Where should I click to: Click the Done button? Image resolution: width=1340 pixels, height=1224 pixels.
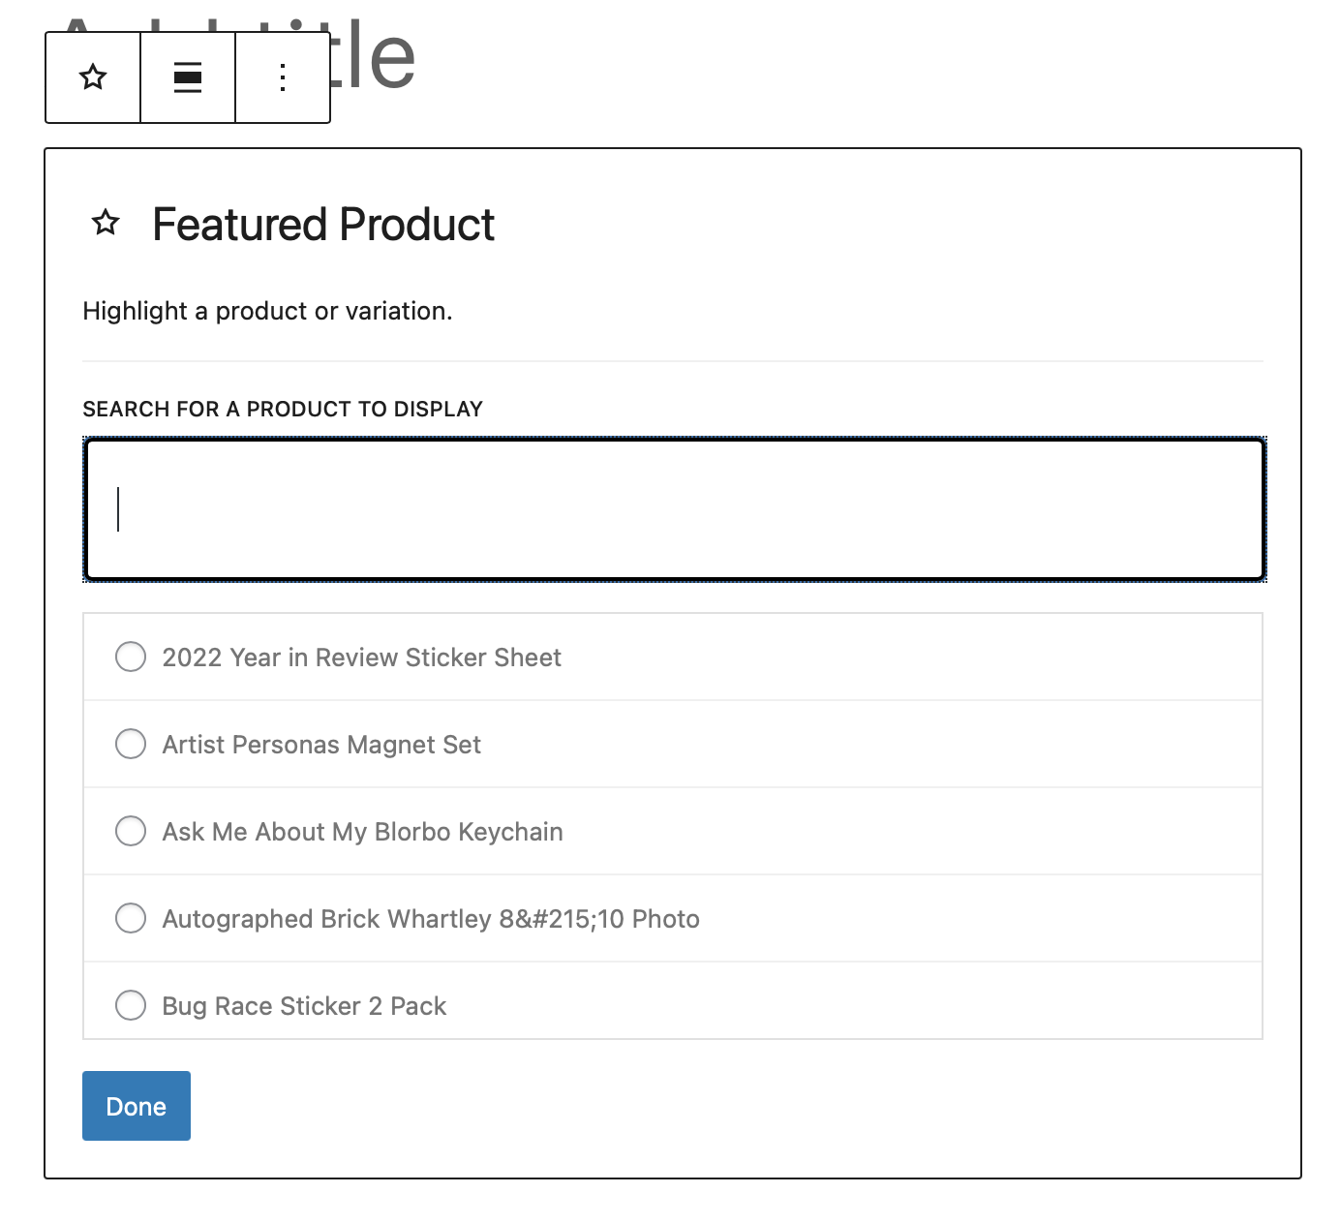(x=136, y=1105)
